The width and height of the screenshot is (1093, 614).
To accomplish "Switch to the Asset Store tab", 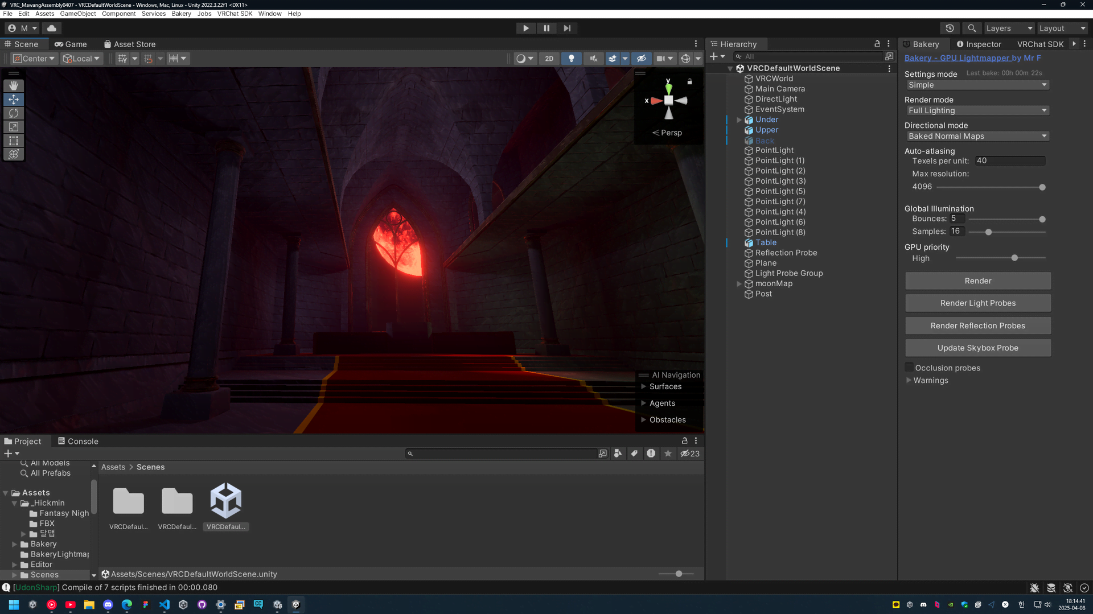I will (x=129, y=44).
